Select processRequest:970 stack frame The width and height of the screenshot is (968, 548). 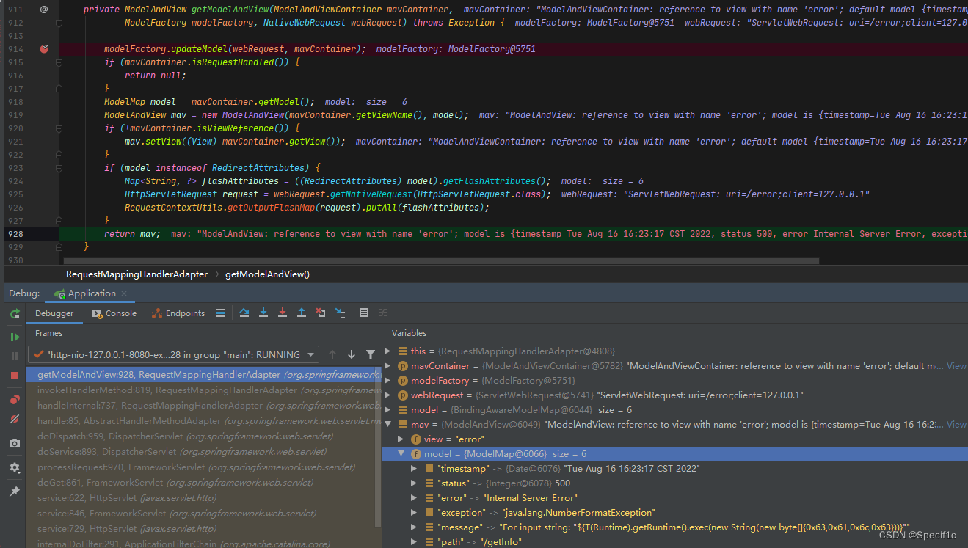click(x=203, y=467)
